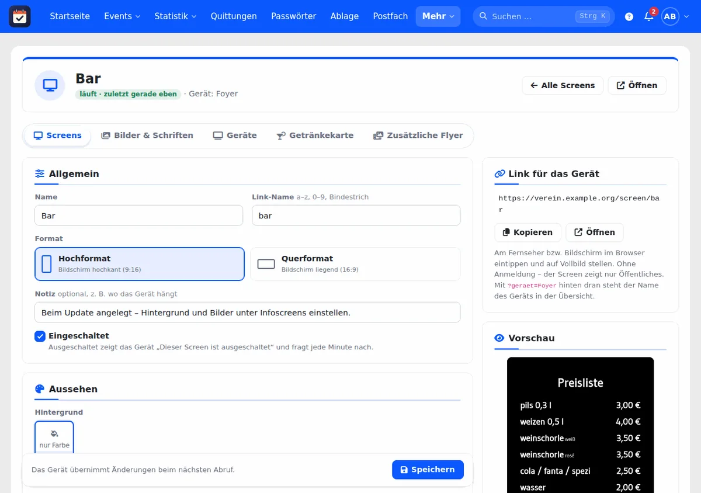Click the Name input field
Screen dimensions: 701x493
click(x=139, y=216)
